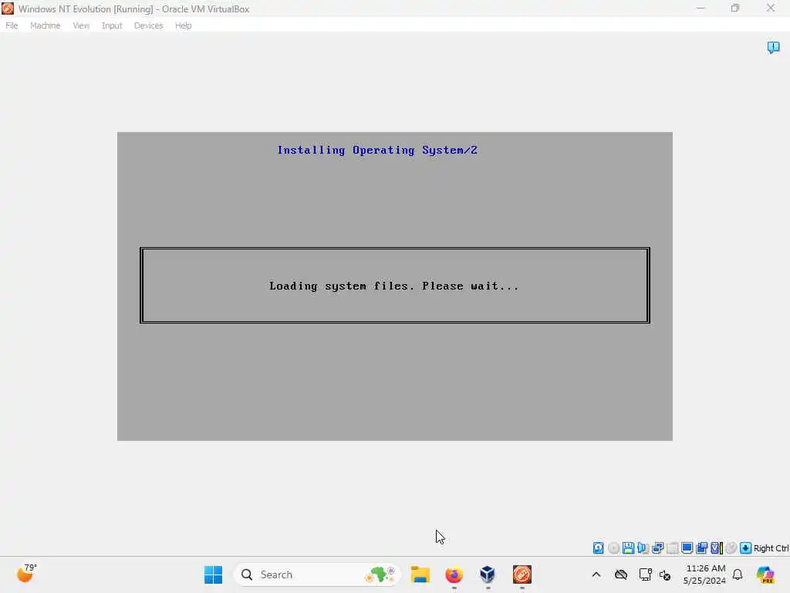The width and height of the screenshot is (790, 593).
Task: Click grayed mouse integration indicator icon
Action: [x=731, y=547]
